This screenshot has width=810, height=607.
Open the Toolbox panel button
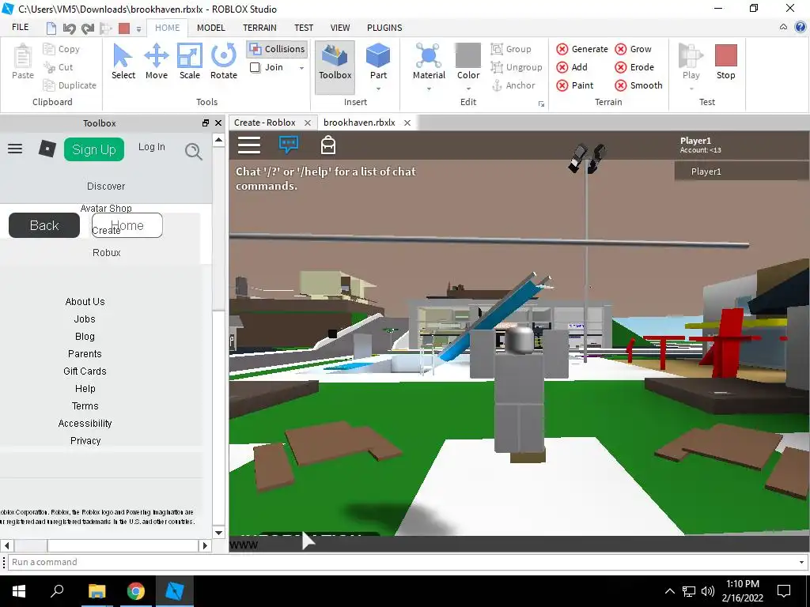click(x=335, y=67)
